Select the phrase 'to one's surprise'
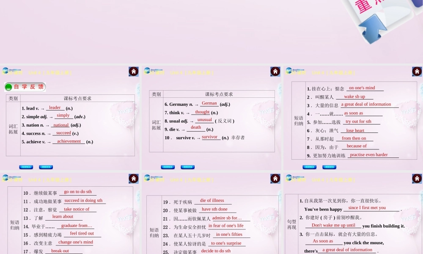 tap(226, 243)
